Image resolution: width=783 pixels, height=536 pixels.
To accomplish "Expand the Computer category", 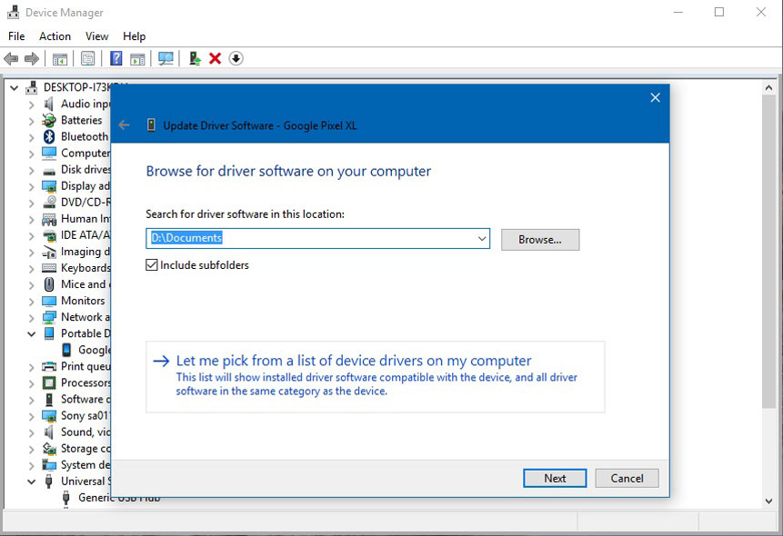I will point(32,154).
